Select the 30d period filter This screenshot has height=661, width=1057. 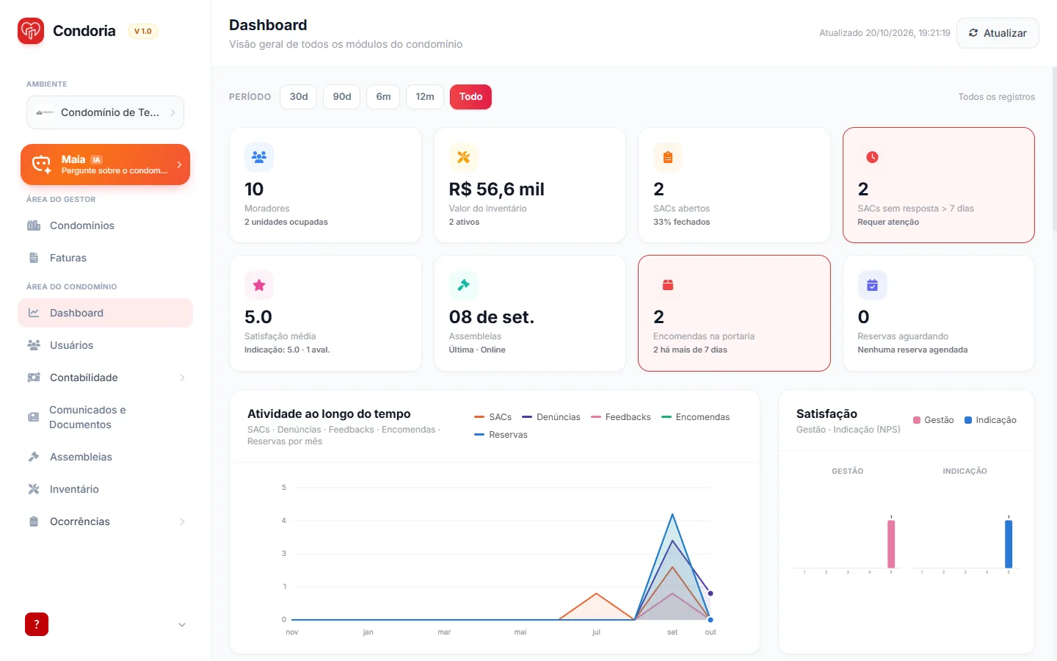(x=299, y=97)
